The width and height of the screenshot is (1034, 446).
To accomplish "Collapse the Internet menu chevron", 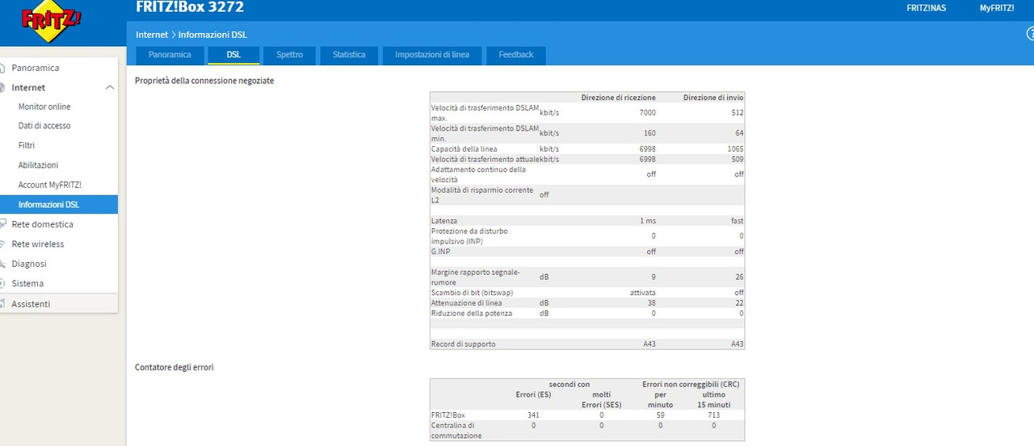I will 110,87.
